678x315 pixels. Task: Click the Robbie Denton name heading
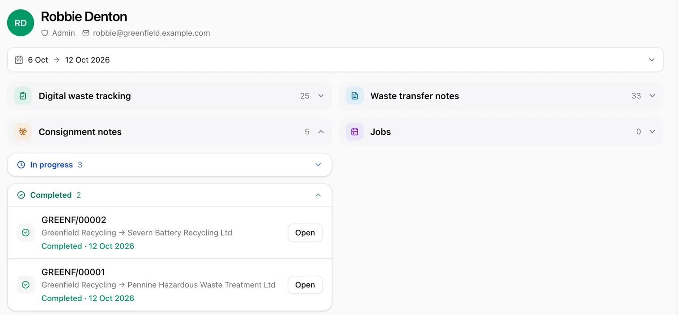coord(84,17)
